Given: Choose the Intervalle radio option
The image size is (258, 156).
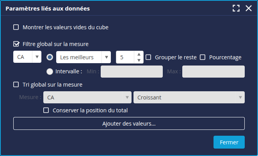Looking at the screenshot, I should click(50, 71).
